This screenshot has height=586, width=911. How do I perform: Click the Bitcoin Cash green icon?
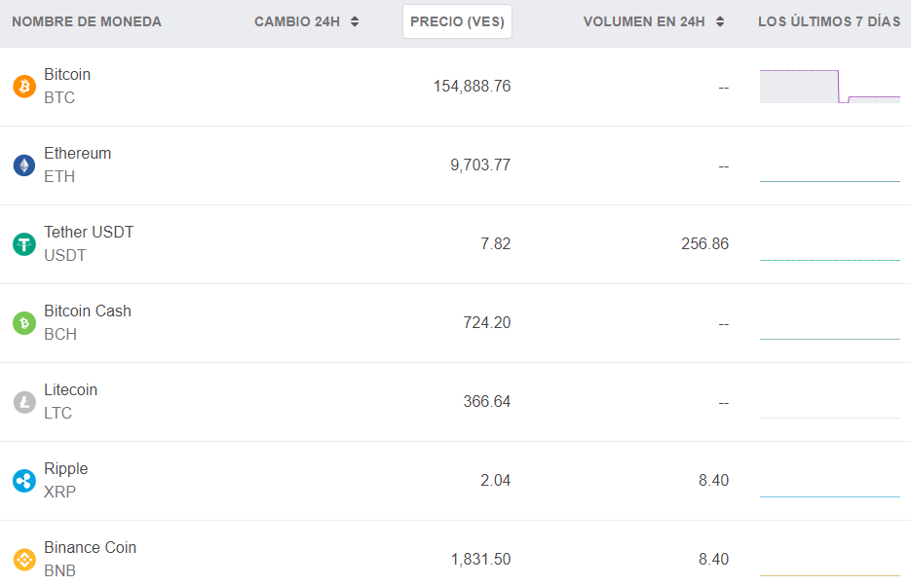pos(24,323)
